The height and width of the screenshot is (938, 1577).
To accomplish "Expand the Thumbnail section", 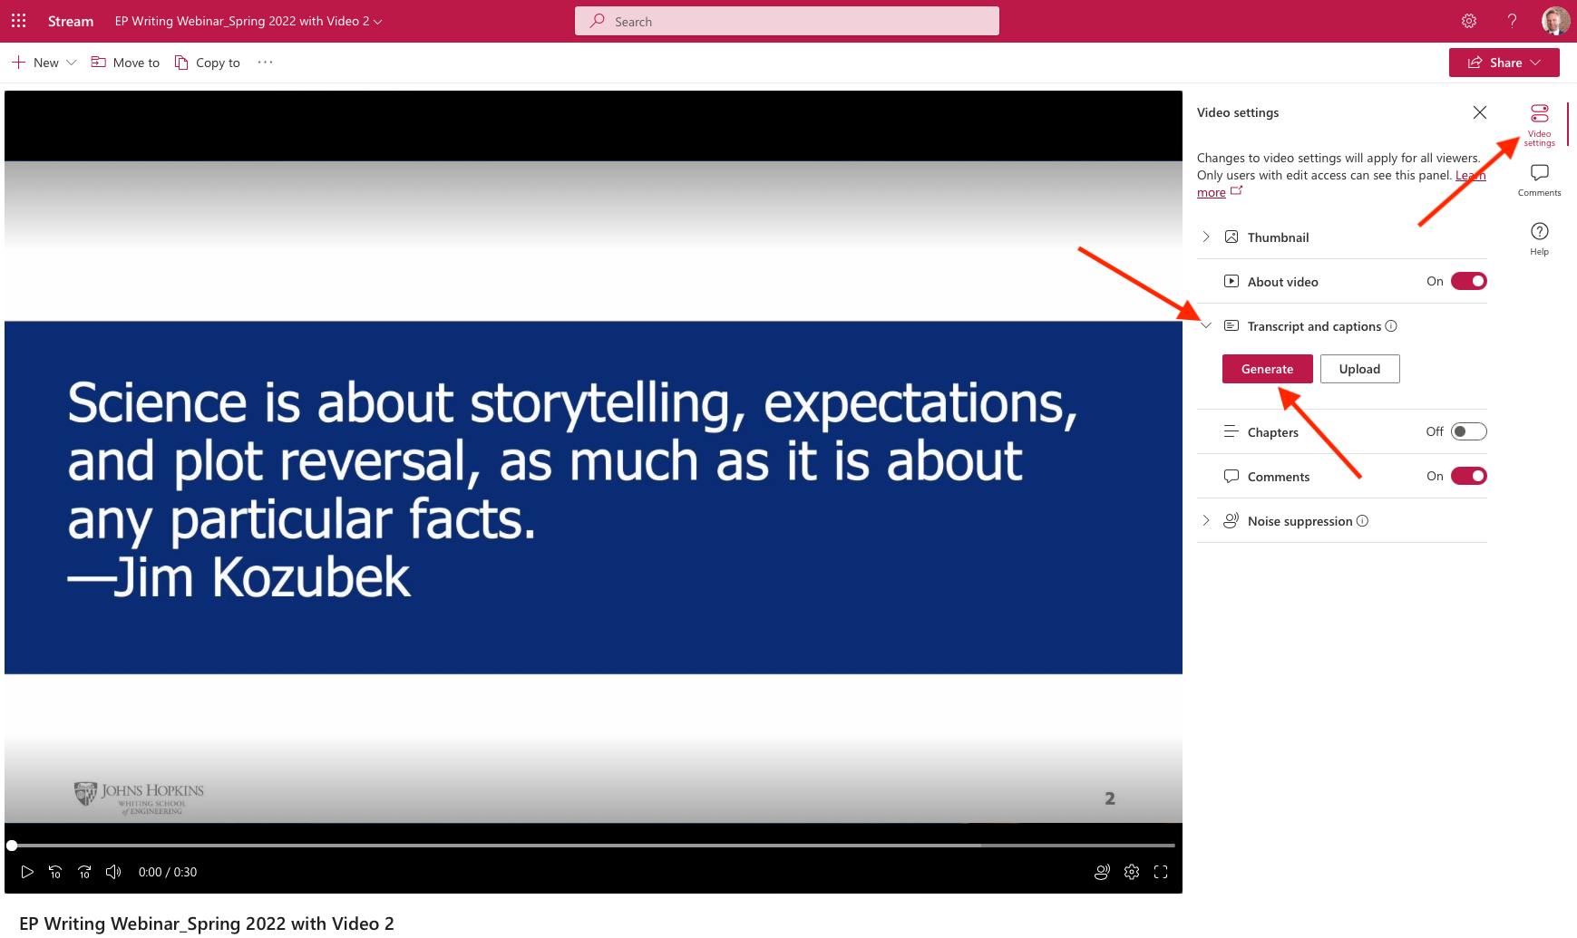I will [x=1206, y=237].
